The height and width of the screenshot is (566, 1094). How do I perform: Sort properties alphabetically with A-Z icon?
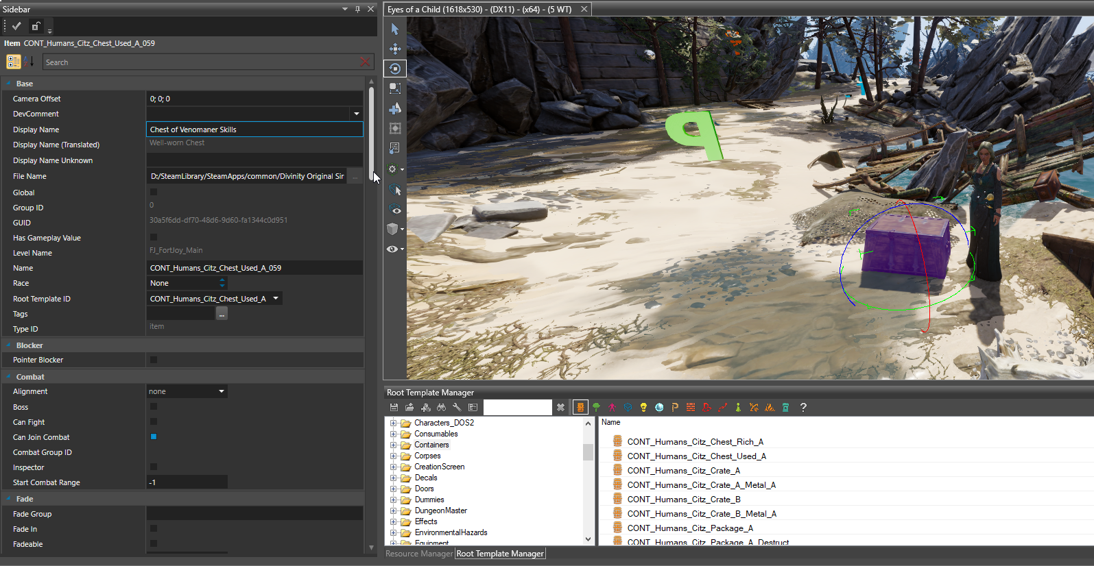coord(29,62)
